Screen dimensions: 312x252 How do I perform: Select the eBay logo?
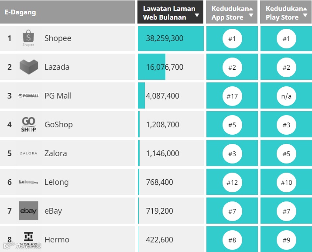pyautogui.click(x=28, y=211)
